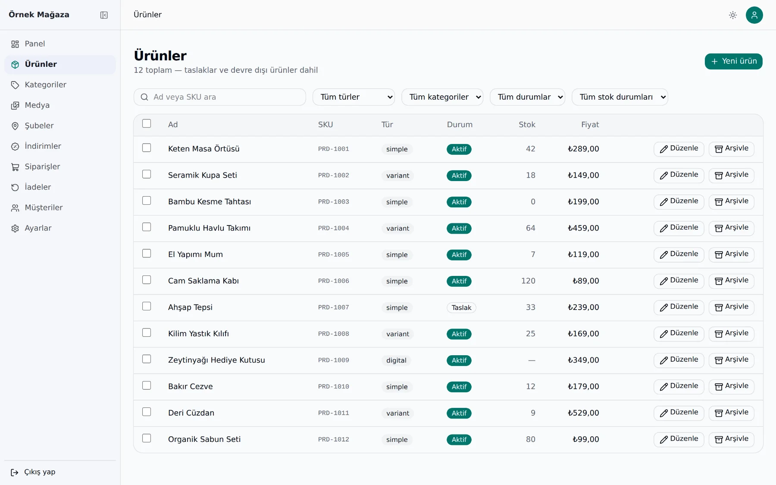Click the İndirimler discount badge icon

point(15,146)
